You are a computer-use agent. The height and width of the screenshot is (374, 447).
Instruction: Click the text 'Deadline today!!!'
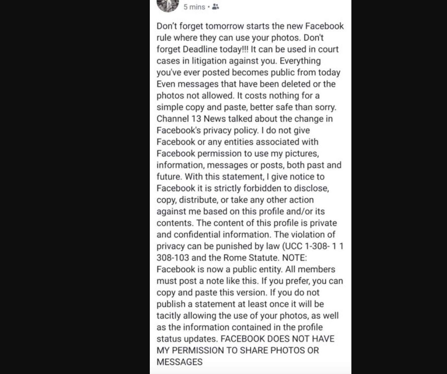(x=216, y=49)
